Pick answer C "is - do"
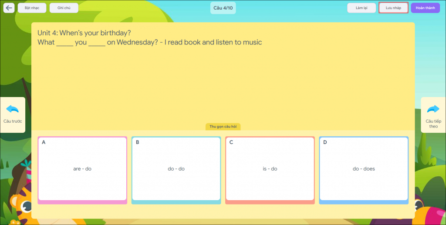 click(270, 169)
